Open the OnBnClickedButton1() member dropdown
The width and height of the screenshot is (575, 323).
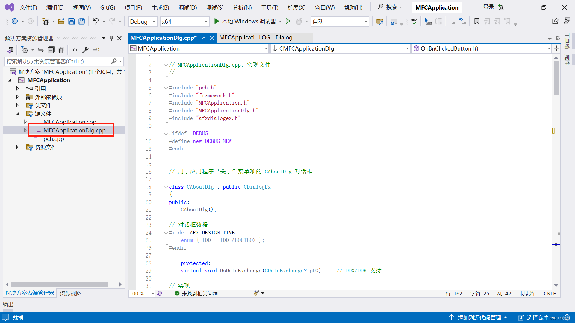pos(482,48)
